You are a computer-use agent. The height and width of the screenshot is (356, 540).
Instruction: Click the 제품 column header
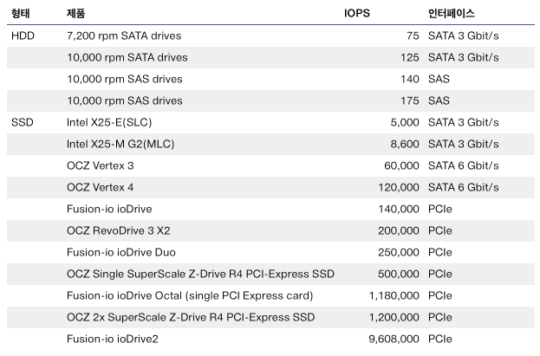[75, 14]
